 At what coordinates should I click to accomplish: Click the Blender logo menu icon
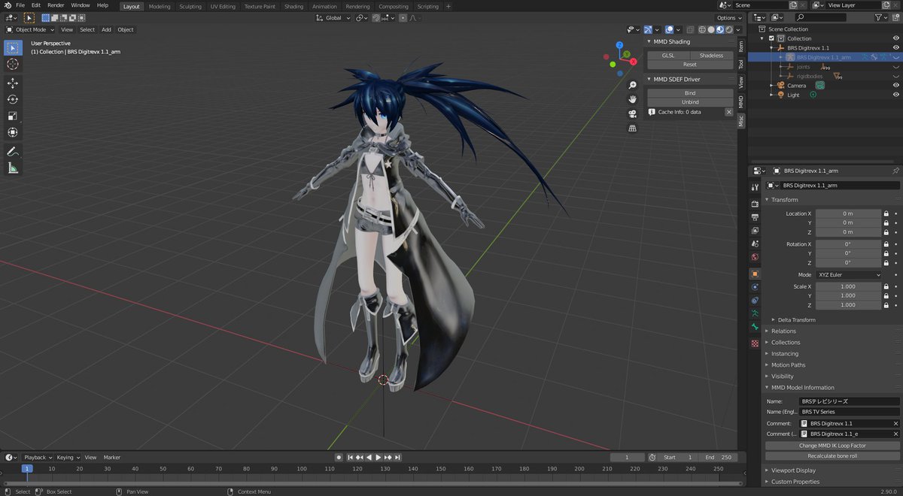8,5
